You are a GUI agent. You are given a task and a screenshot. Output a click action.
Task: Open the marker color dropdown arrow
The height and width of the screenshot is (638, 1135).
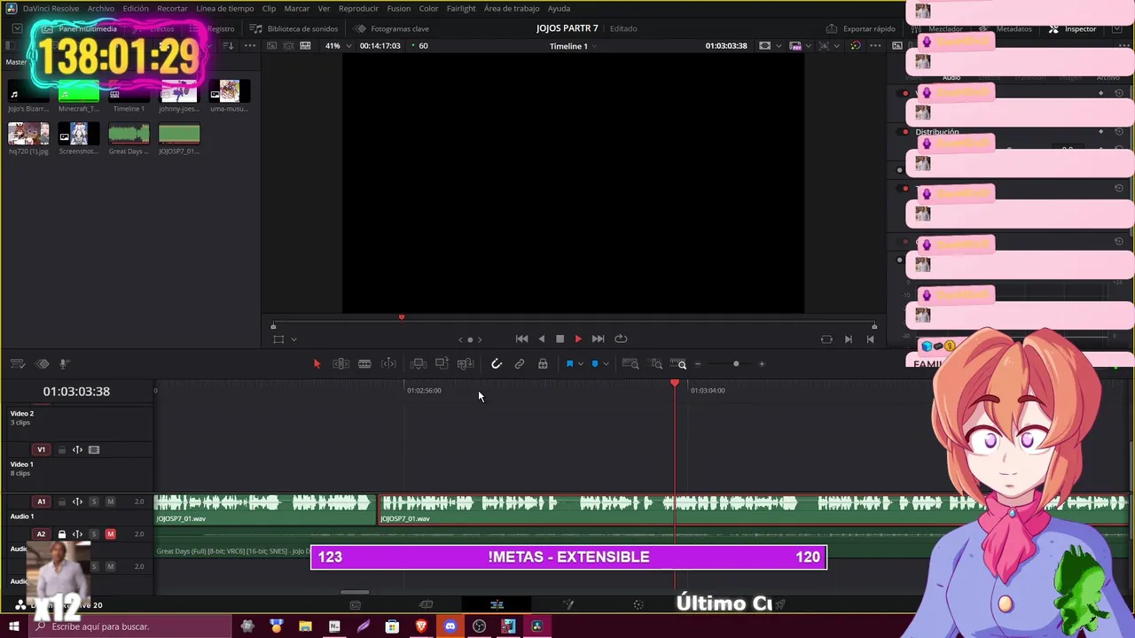(x=606, y=364)
